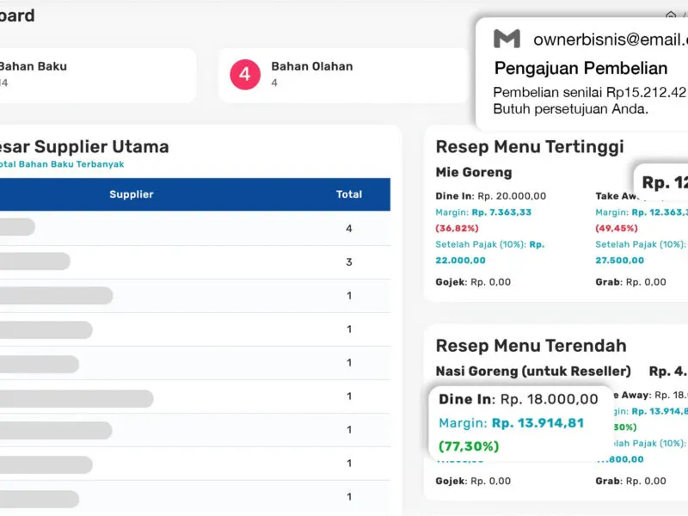Open the Pengajuan Pembelian notification title

[x=580, y=68]
